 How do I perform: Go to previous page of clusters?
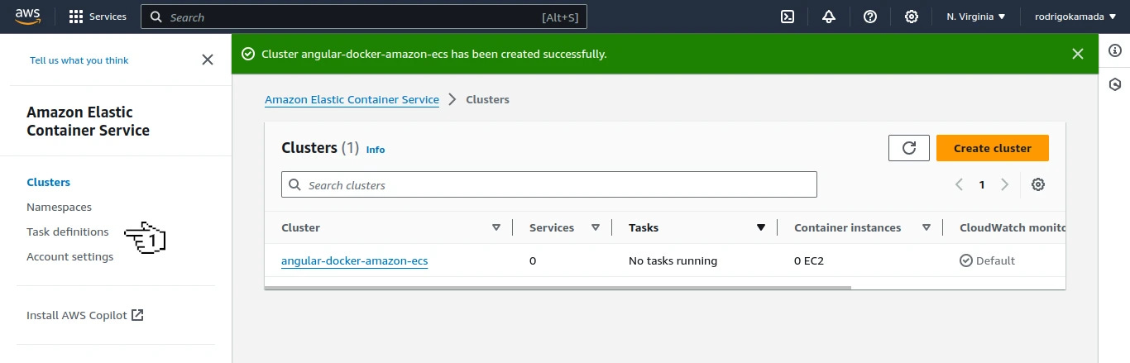pyautogui.click(x=959, y=184)
